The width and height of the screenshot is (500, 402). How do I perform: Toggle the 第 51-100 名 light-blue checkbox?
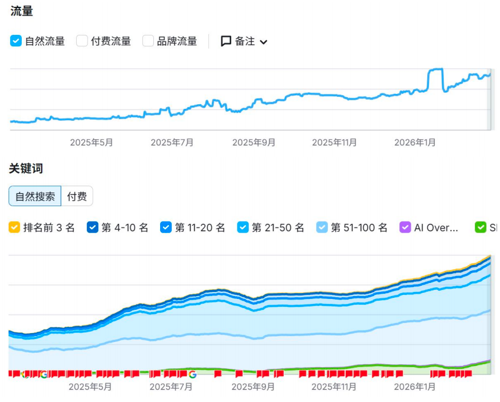[322, 227]
